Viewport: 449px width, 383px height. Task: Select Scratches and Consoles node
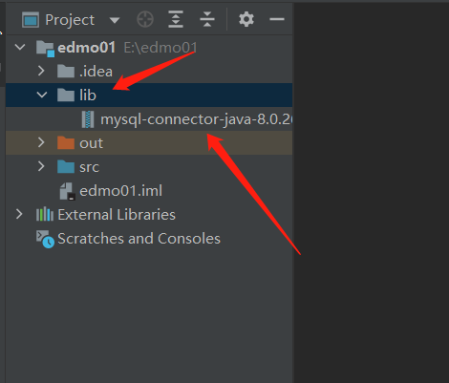[149, 239]
